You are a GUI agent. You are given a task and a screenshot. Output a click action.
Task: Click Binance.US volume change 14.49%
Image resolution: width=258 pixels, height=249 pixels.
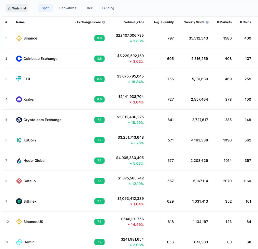click(x=136, y=225)
